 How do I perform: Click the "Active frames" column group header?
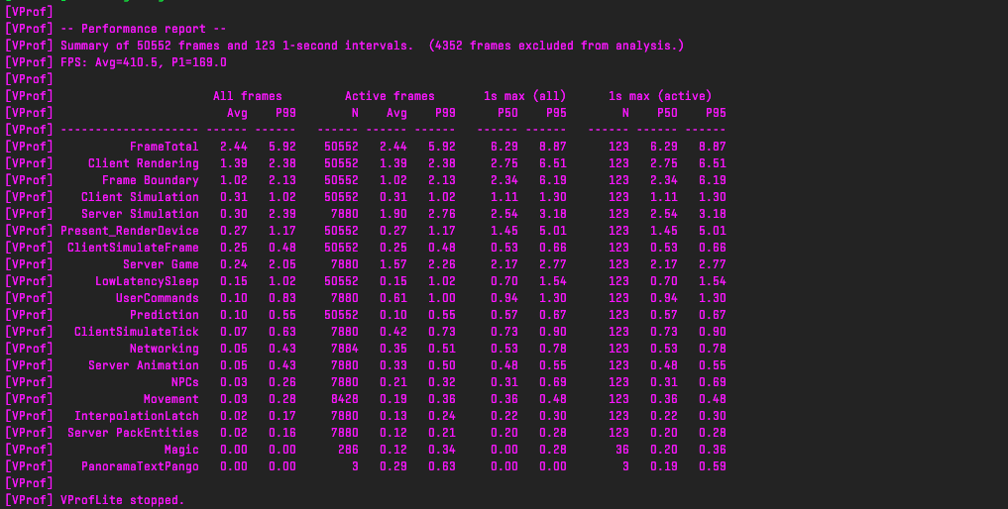pos(390,96)
